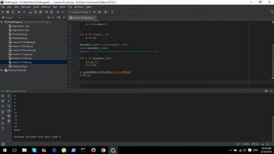Click Stop icon in Run panel
This screenshot has width=274, height=154.
click(x=3, y=101)
